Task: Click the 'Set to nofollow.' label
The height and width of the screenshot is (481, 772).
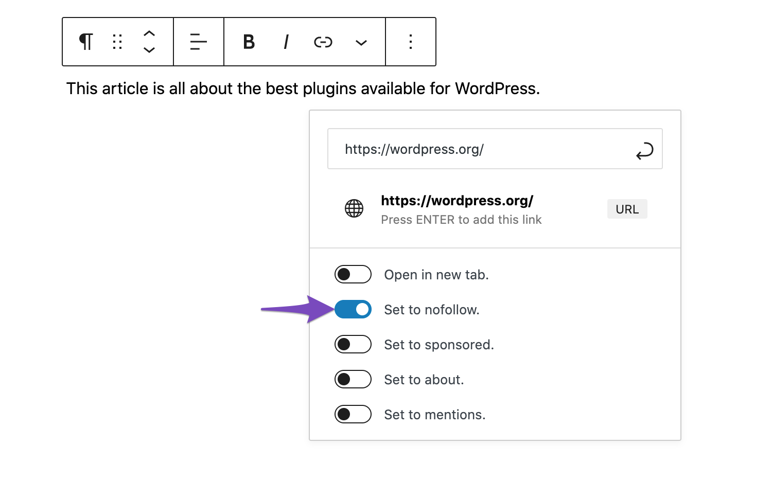Action: 432,310
